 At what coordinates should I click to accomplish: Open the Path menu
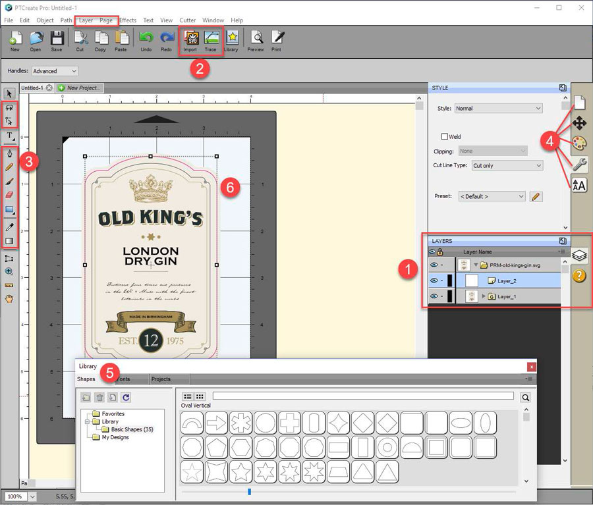[66, 20]
